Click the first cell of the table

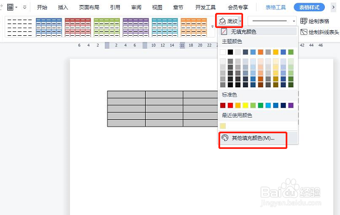pos(126,95)
